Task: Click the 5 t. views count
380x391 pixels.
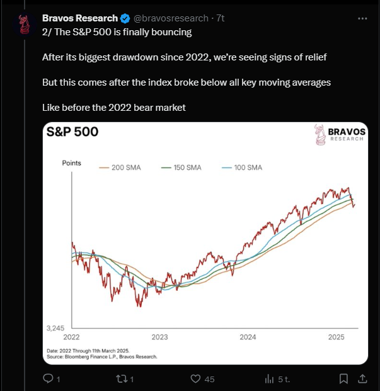Action: coord(284,379)
